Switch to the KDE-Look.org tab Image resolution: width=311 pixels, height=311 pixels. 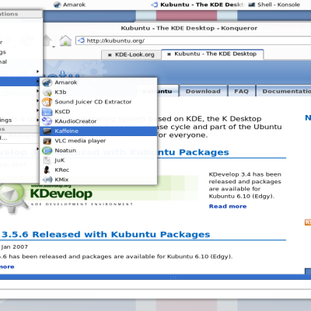[131, 54]
